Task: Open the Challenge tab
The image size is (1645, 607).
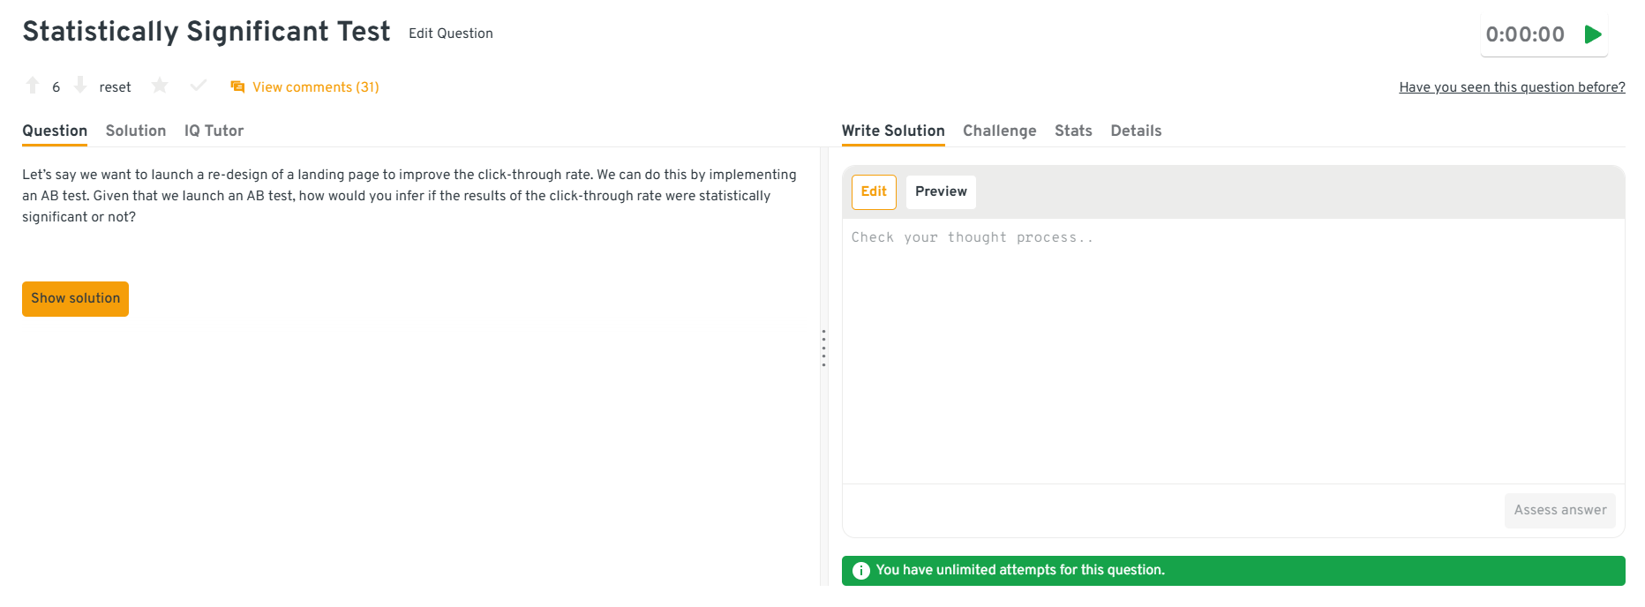Action: pyautogui.click(x=999, y=131)
